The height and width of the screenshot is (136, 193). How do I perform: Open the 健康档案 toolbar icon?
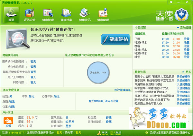pos(66,15)
